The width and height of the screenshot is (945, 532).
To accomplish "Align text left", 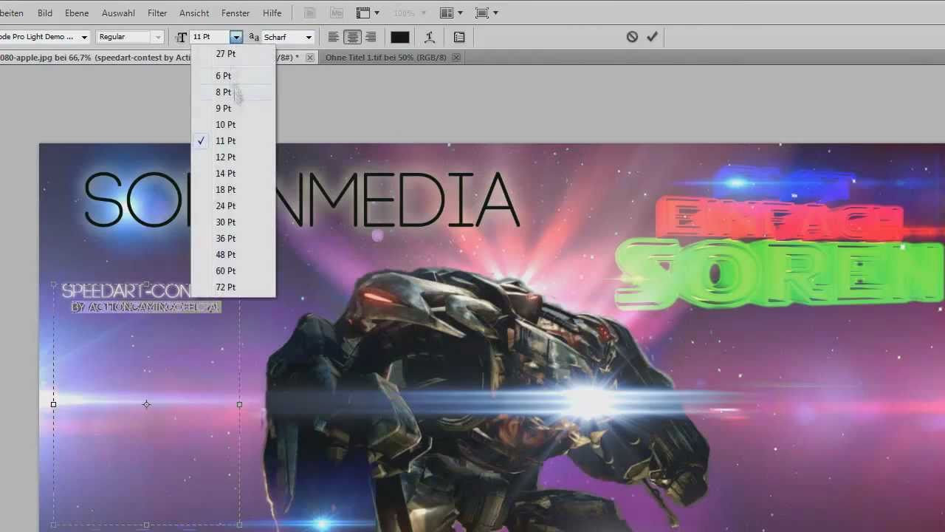I will (x=334, y=37).
